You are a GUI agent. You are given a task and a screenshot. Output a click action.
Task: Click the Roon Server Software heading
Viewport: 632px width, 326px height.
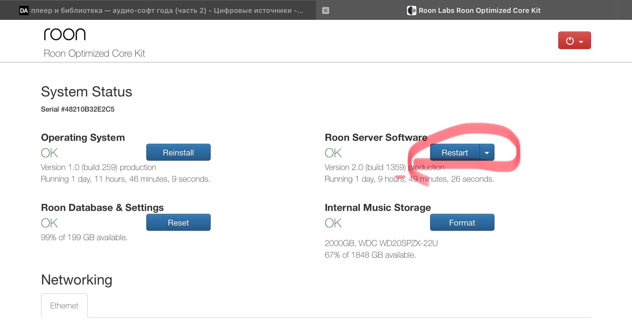coord(376,137)
